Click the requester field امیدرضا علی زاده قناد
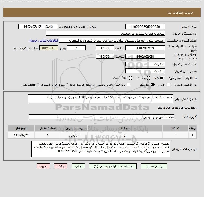The width and height of the screenshot is (204, 197). coord(112,40)
